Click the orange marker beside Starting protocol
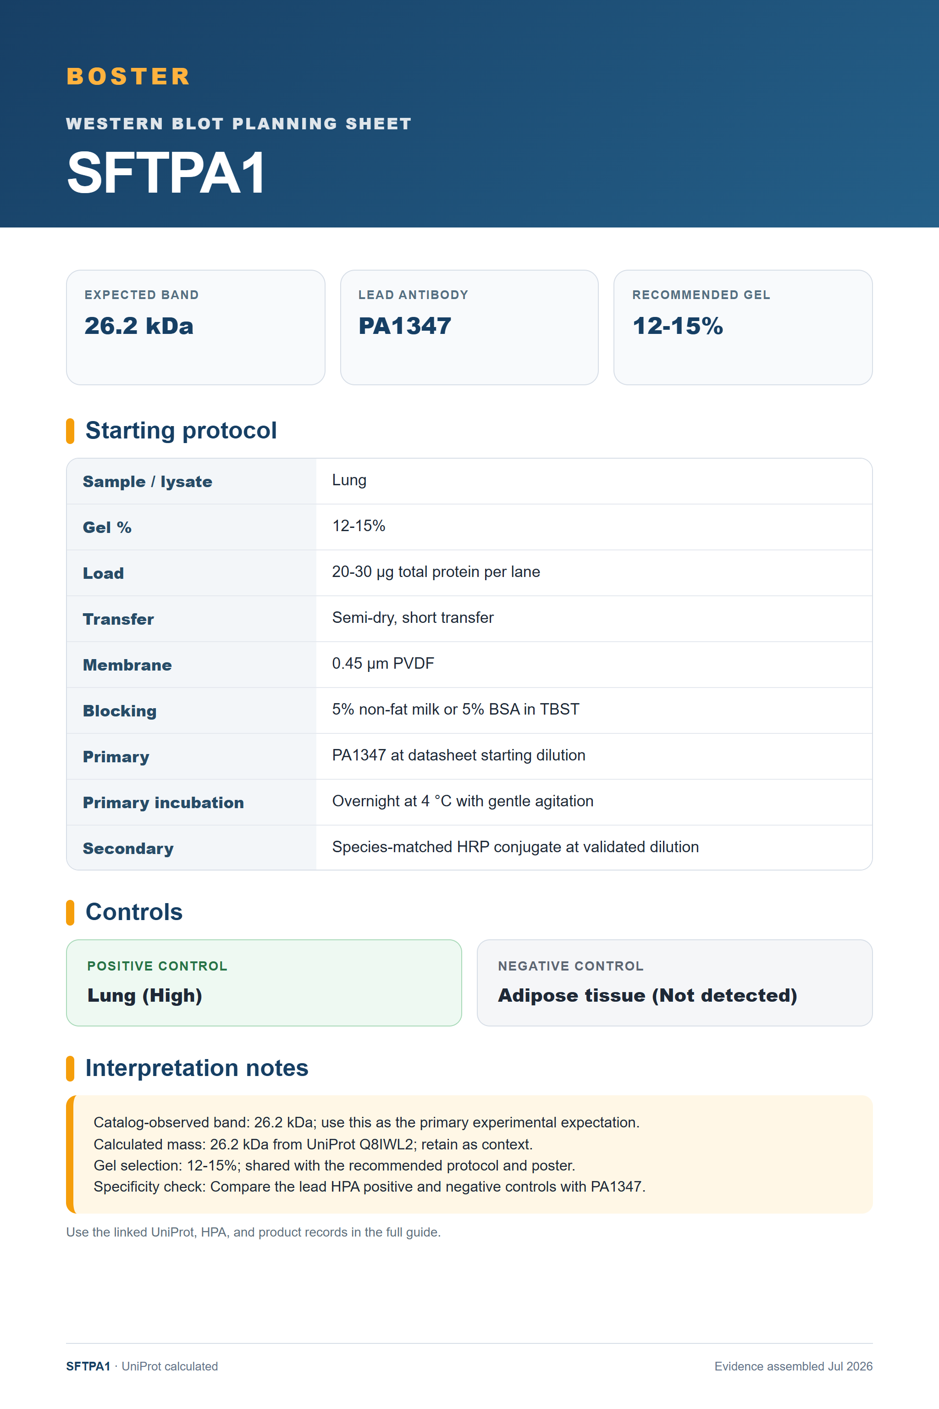939x1409 pixels. coord(70,431)
